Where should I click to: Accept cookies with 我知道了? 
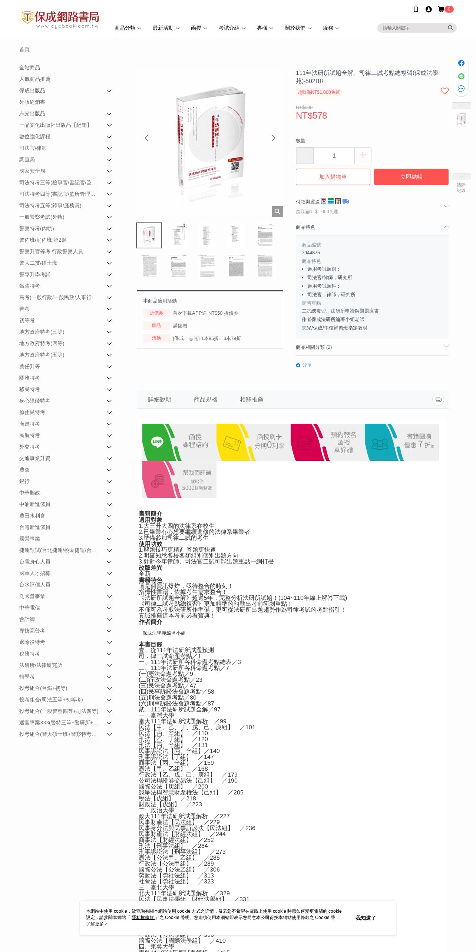366,918
